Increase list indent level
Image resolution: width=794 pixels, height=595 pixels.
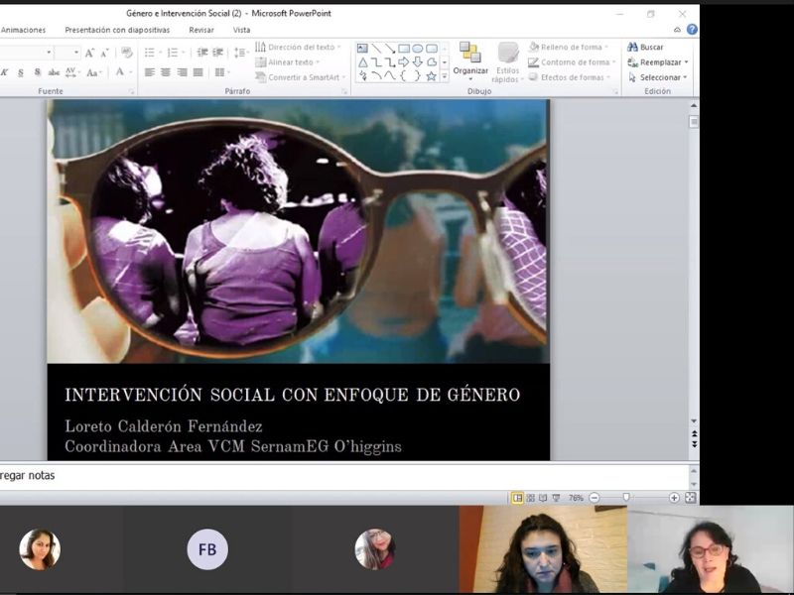(x=218, y=53)
